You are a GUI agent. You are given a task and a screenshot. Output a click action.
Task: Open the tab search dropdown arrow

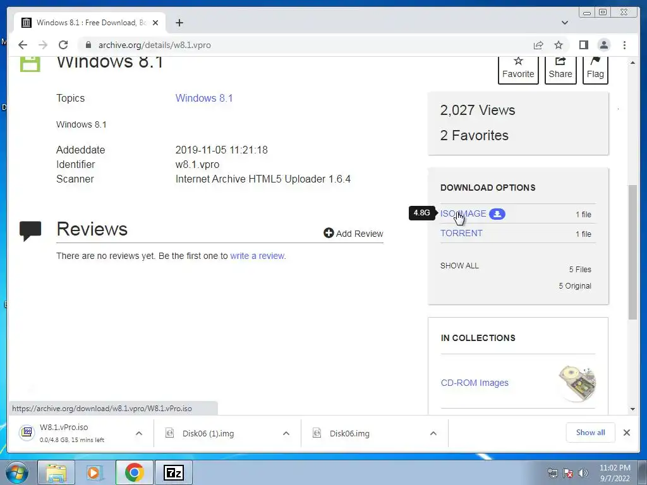click(x=565, y=23)
